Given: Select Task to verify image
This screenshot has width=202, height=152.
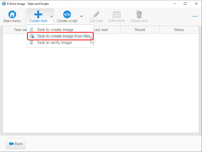Looking at the screenshot, I should point(60,43).
